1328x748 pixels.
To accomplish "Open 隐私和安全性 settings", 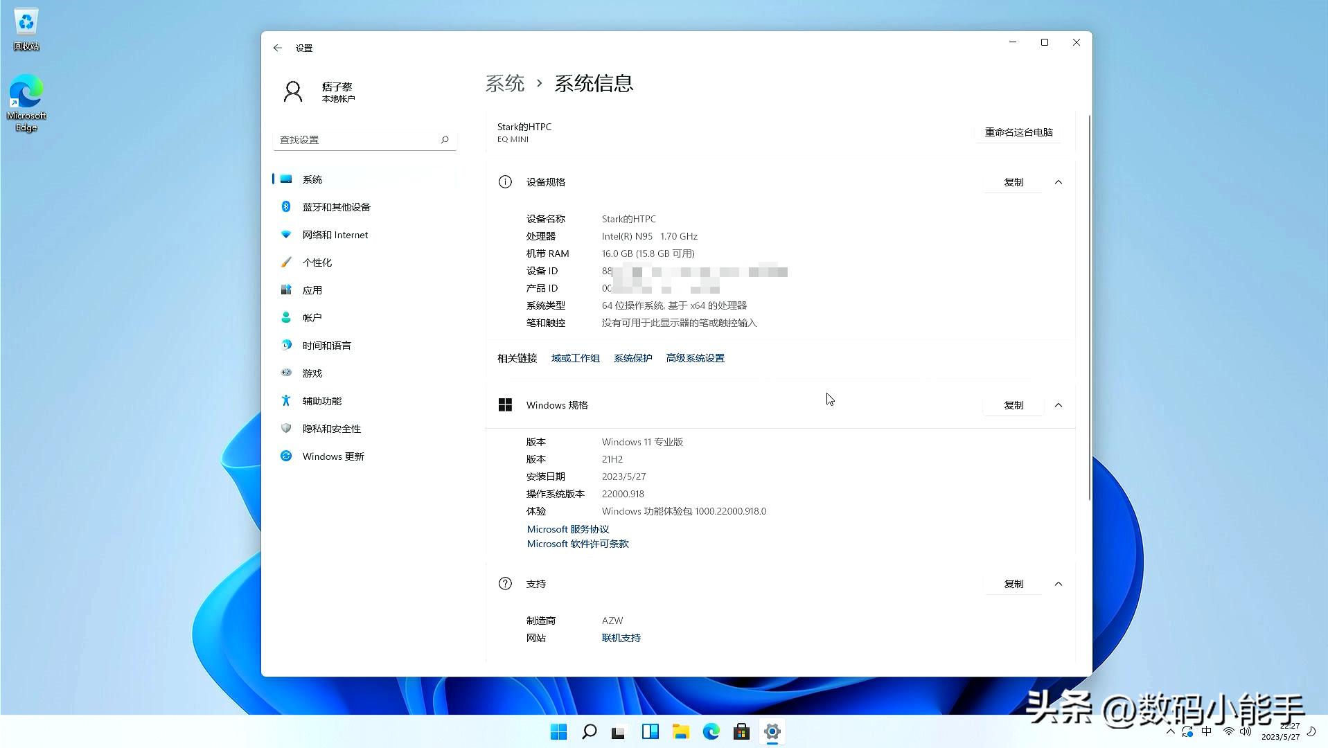I will click(x=331, y=428).
